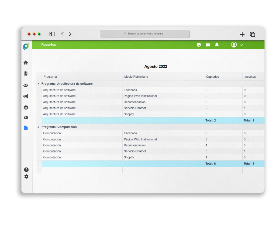Screen dimensions: 276x239
Task: Open the people group sidebar icon
Action: click(x=26, y=85)
